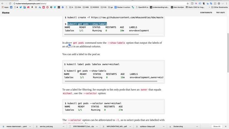This screenshot has height=129, width=229.
Task: Open the Docker in action bookmark
Action: tap(122, 7)
